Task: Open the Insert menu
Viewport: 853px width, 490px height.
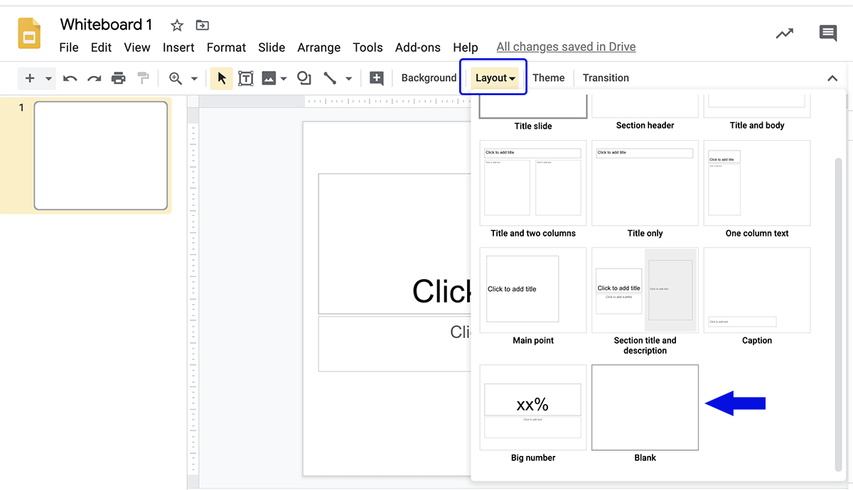Action: (178, 48)
